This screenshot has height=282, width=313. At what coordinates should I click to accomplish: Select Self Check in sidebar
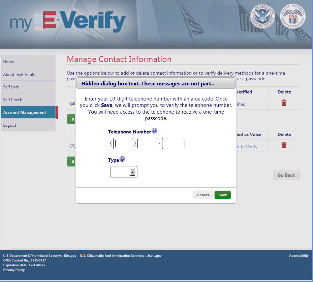pos(28,100)
